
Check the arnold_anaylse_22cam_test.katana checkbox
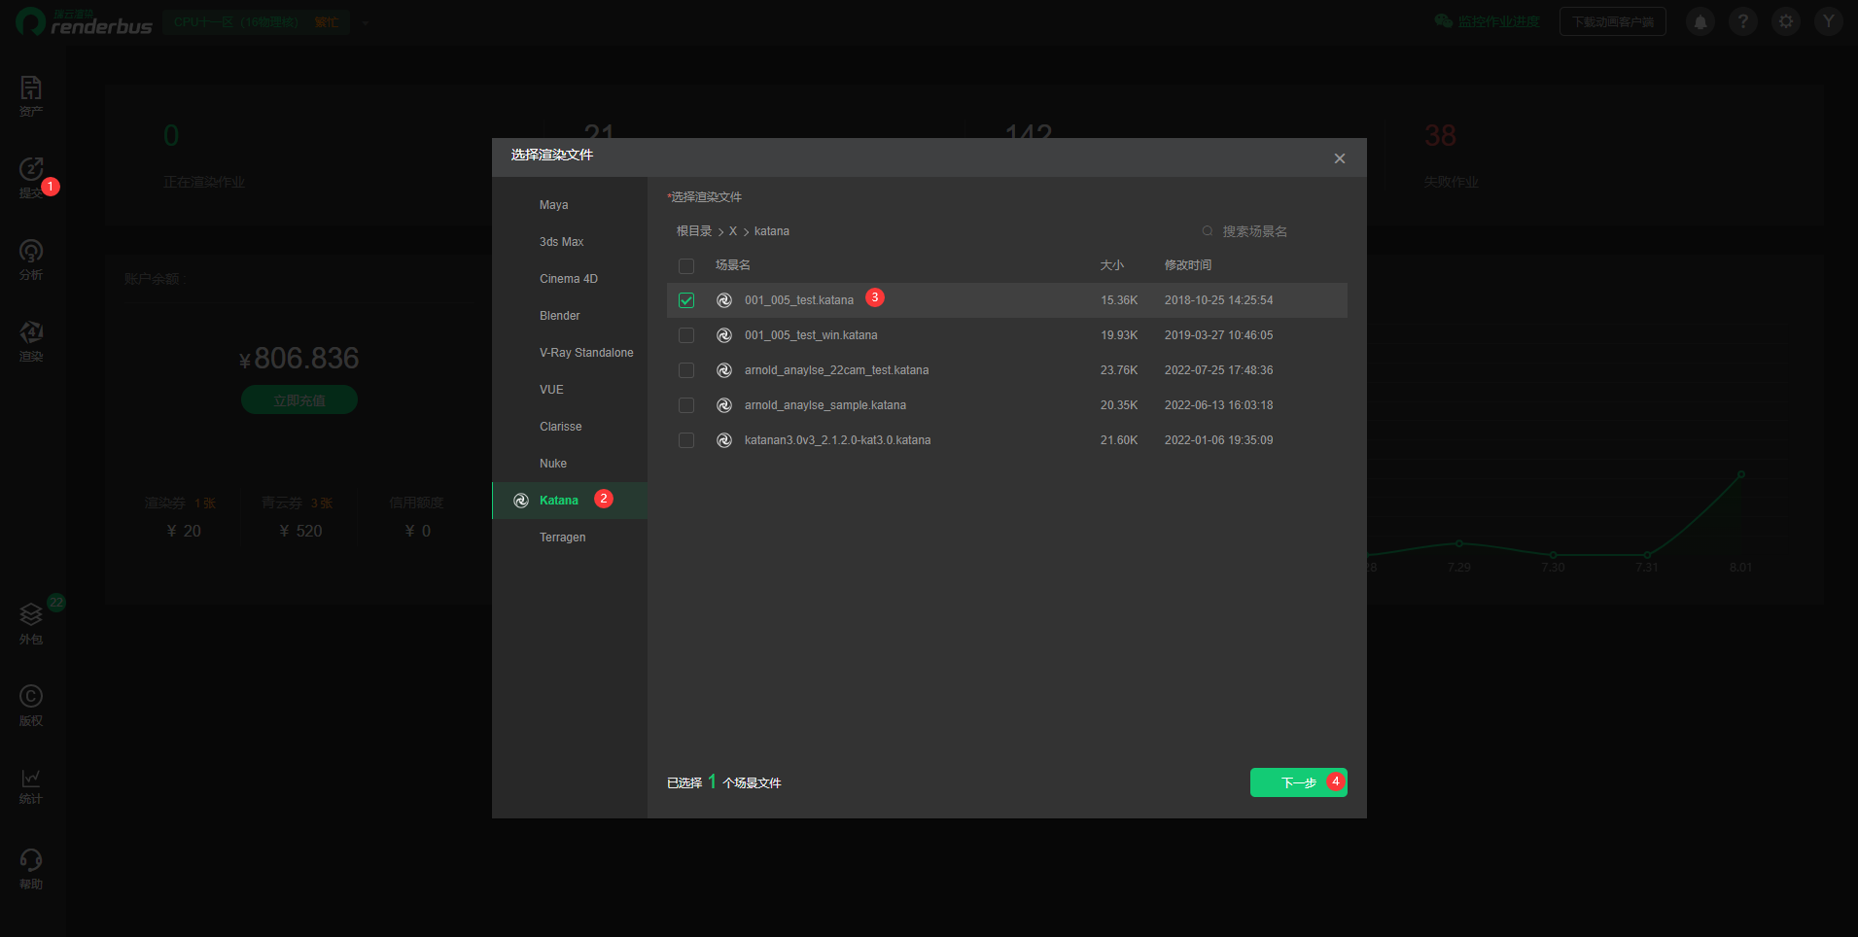[x=686, y=370]
